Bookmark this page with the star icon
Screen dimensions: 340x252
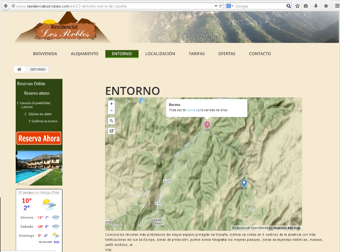(297, 6)
